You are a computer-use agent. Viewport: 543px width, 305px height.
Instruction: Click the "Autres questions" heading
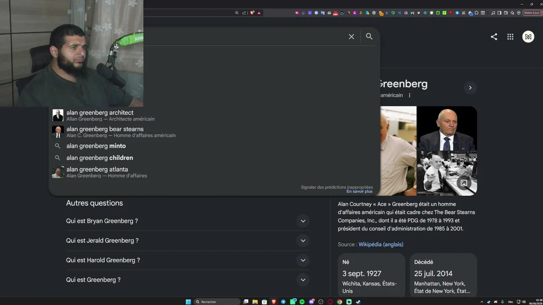coord(95,203)
